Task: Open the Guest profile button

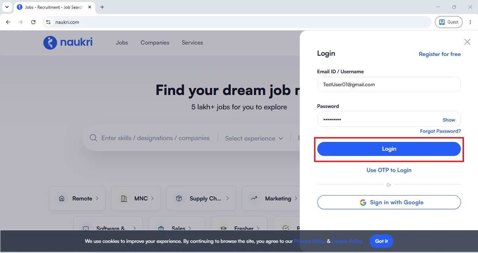Action: click(449, 22)
